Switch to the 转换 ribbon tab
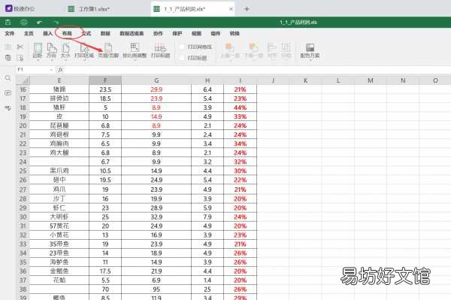The height and width of the screenshot is (300, 451). coord(235,33)
